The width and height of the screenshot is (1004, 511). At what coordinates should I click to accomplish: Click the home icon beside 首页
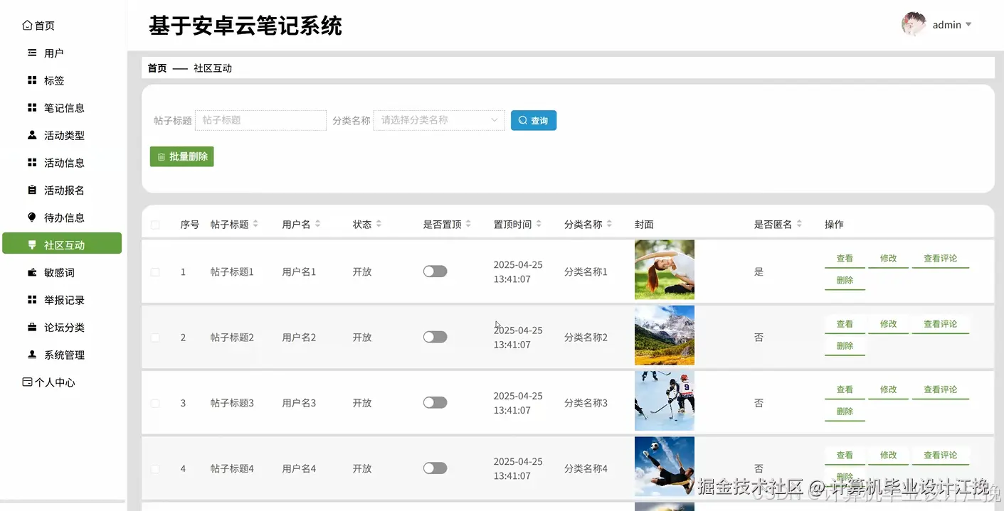(x=27, y=26)
